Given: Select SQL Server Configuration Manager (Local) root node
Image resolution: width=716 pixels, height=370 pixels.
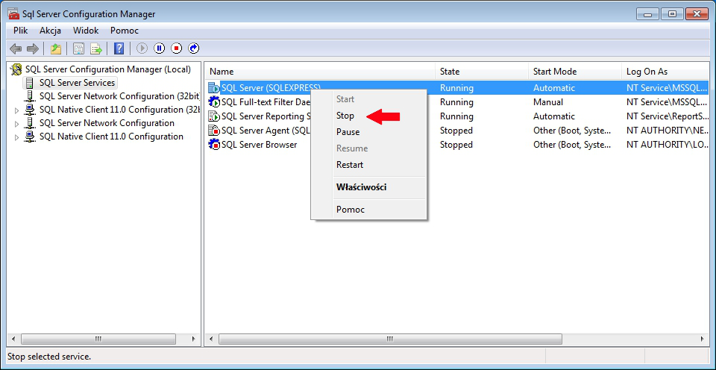Looking at the screenshot, I should [x=107, y=69].
